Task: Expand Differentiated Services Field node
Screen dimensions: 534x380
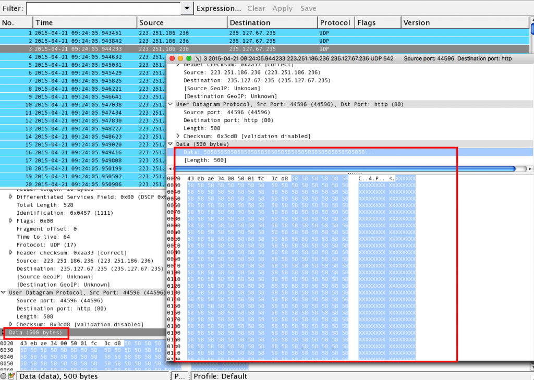Action: (11, 197)
